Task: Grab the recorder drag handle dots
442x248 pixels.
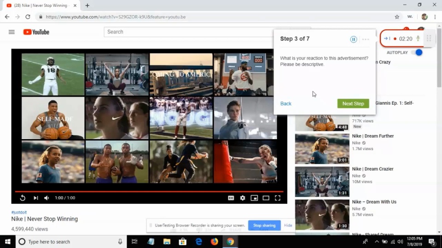Action: pos(429,39)
